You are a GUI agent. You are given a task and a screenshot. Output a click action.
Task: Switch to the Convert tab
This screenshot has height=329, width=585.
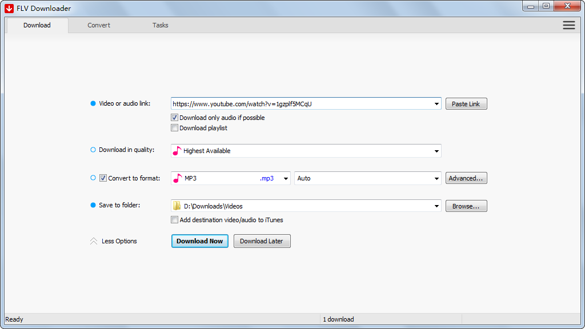tap(99, 25)
